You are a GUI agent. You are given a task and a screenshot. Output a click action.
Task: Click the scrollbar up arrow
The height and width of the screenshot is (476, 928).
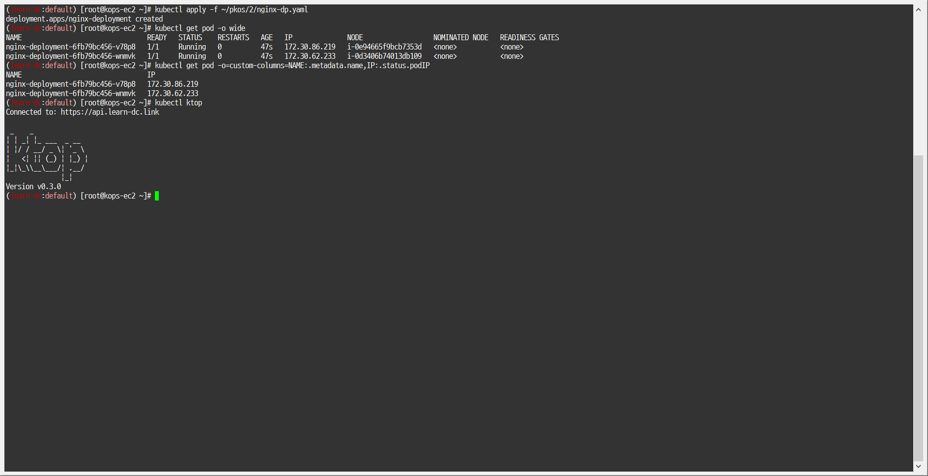(919, 8)
